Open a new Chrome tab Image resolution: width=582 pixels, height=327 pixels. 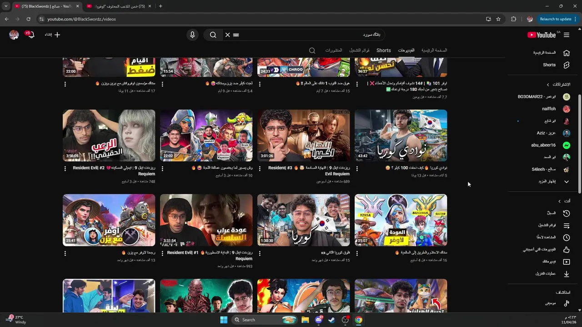pyautogui.click(x=160, y=6)
